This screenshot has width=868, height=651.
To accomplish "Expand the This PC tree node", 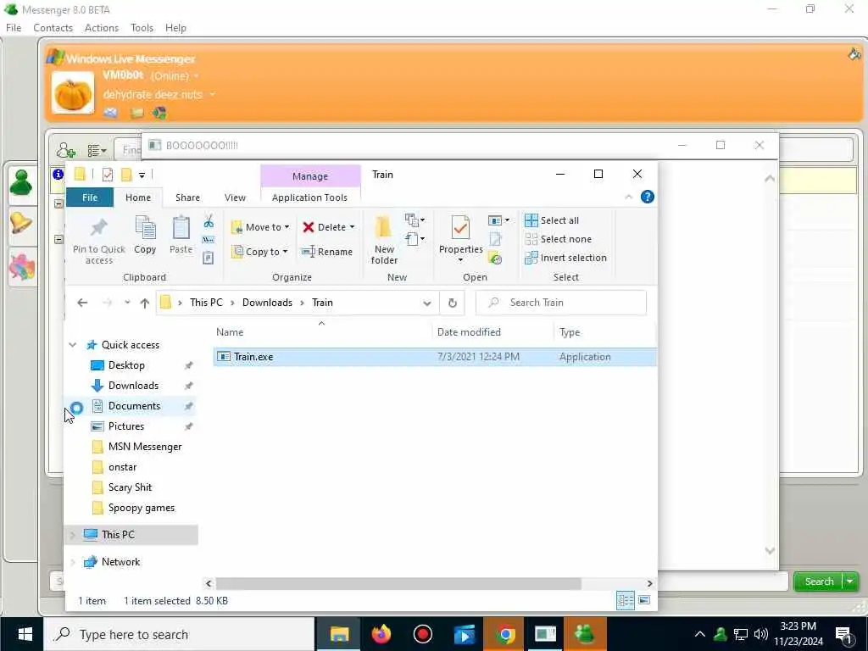I will (x=73, y=535).
